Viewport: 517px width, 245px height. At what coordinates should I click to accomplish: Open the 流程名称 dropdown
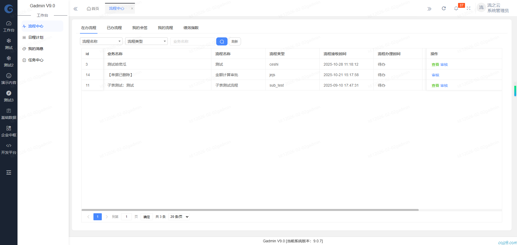(101, 41)
